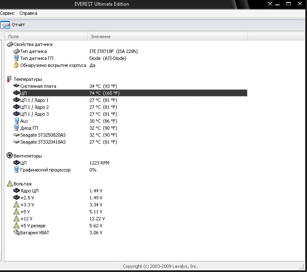Select the Графический процессор fan row
This screenshot has height=272, width=307.
pyautogui.click(x=45, y=170)
